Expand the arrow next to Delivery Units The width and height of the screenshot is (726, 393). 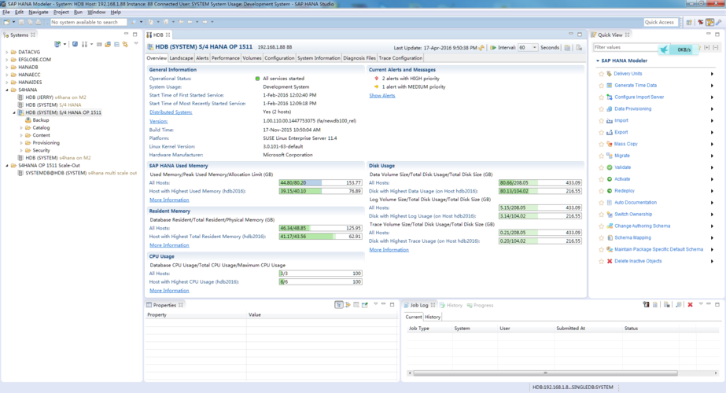click(712, 74)
